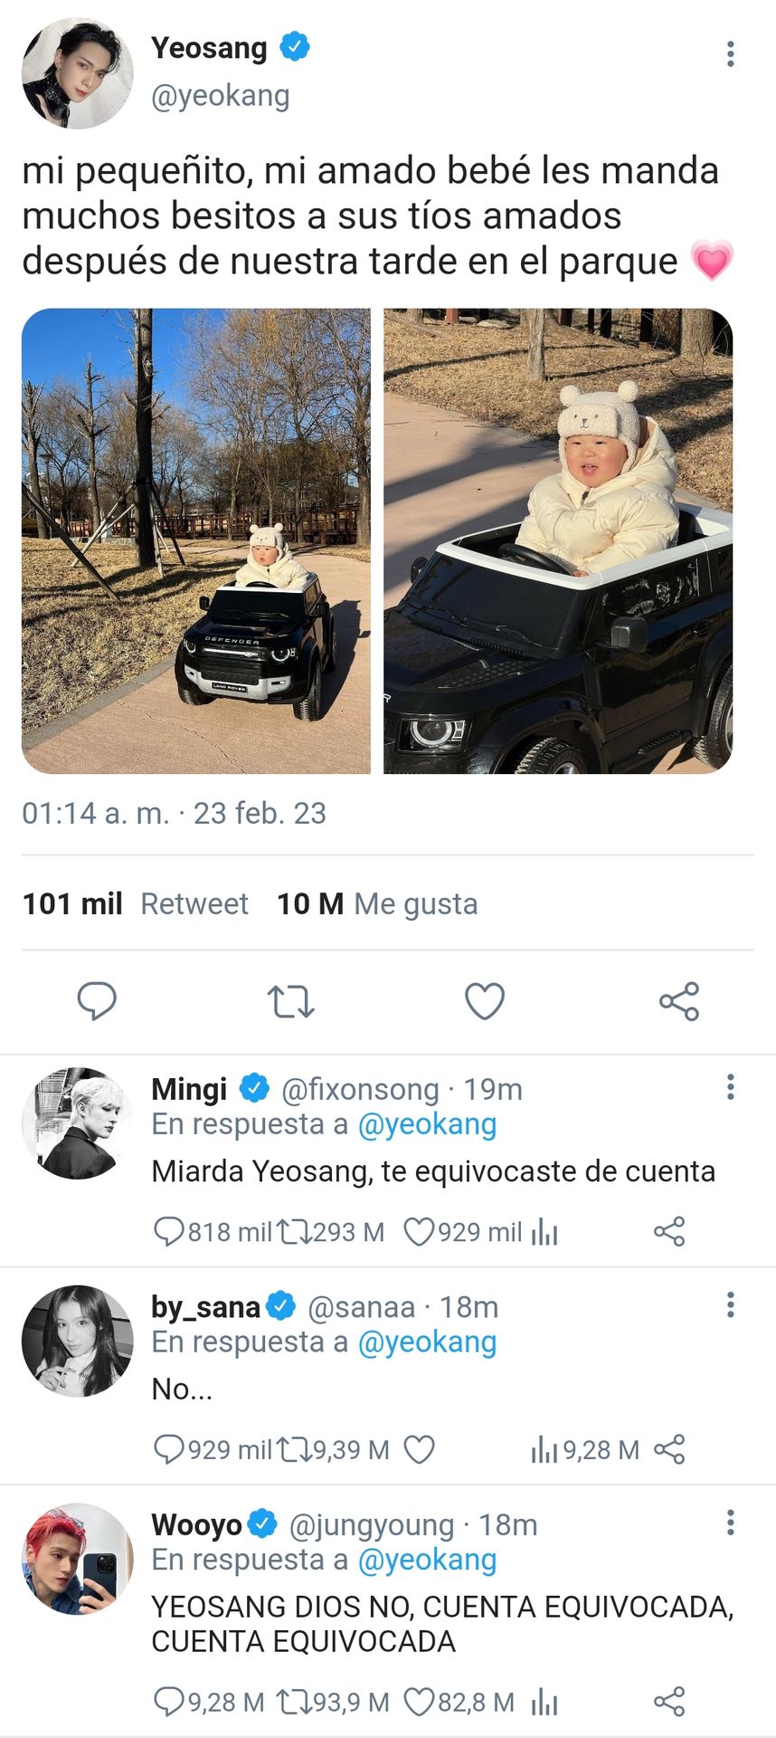Open the 10 M Me gusta list
Viewport: 776px width, 1738px height.
[377, 903]
